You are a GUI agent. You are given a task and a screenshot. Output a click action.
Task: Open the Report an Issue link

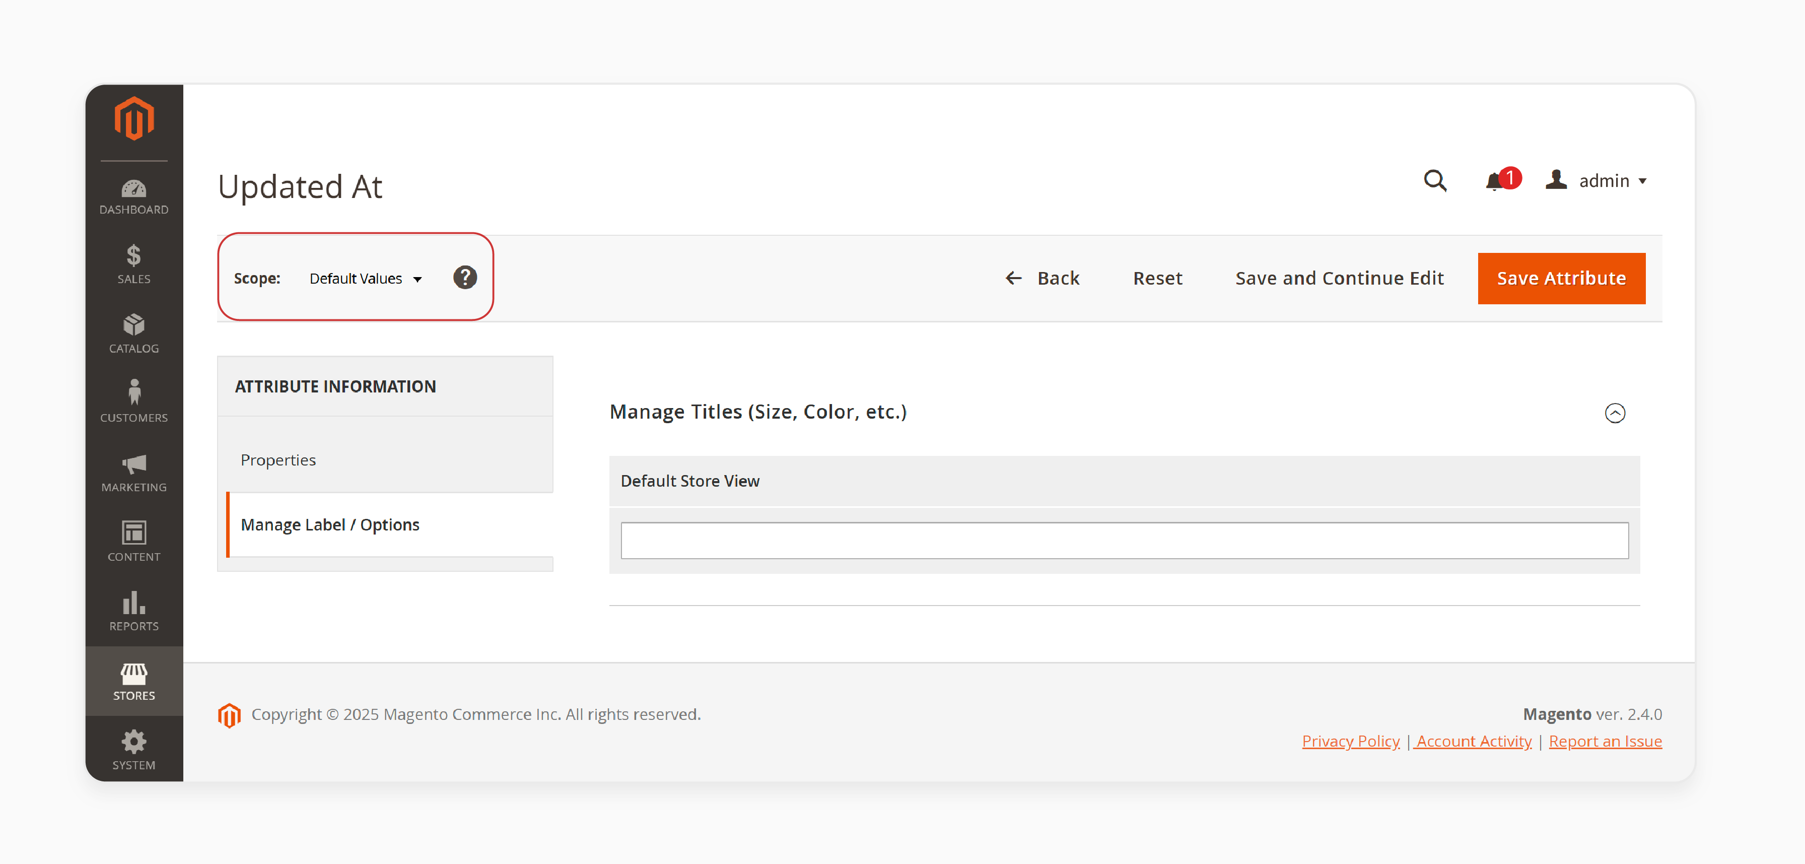(x=1605, y=741)
